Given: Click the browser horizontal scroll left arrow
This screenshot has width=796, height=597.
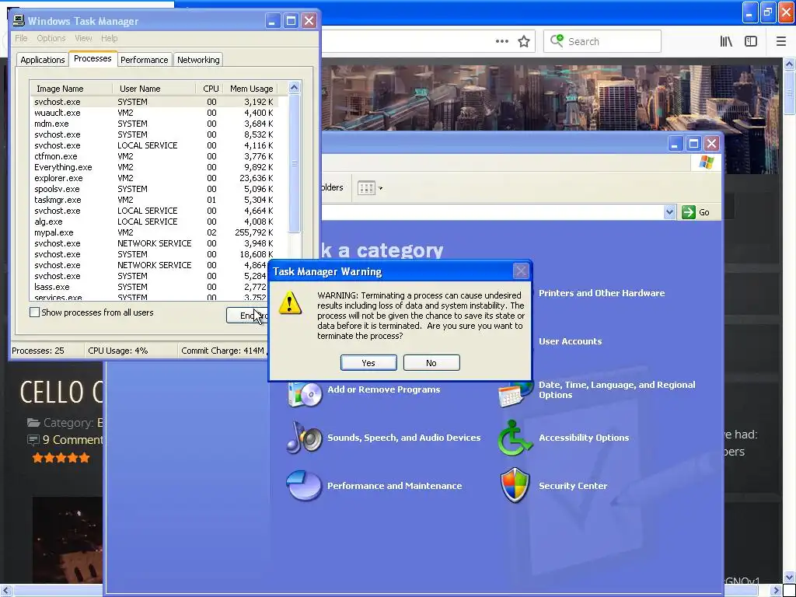Looking at the screenshot, I should click(x=5, y=591).
